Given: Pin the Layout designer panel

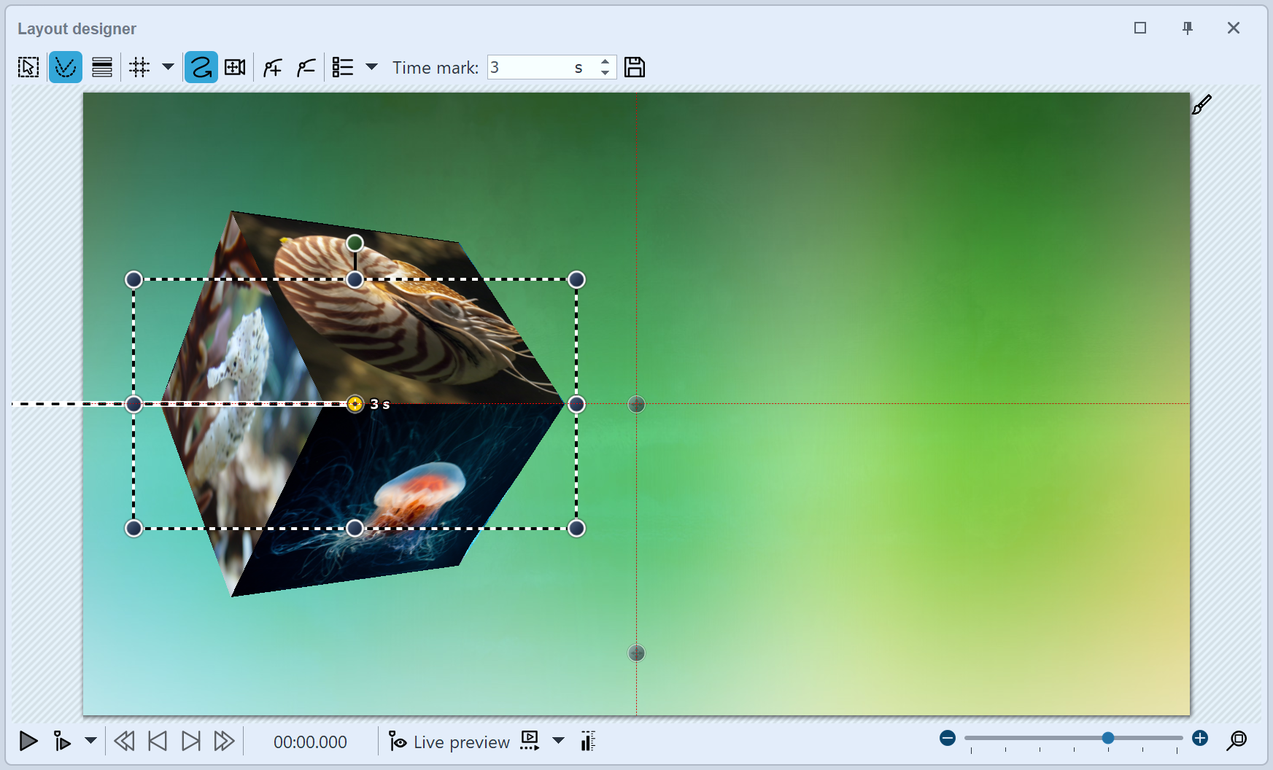Looking at the screenshot, I should pos(1187,28).
